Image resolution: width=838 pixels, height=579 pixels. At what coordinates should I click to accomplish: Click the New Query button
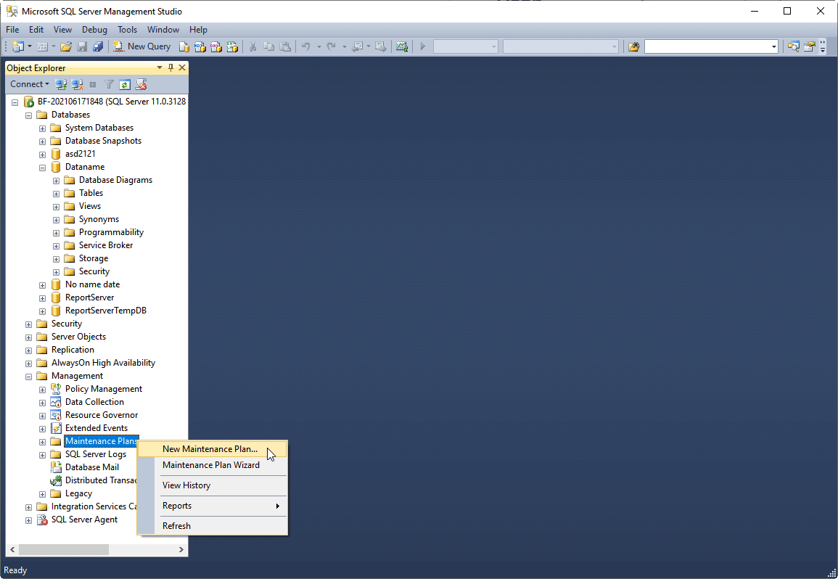[141, 46]
